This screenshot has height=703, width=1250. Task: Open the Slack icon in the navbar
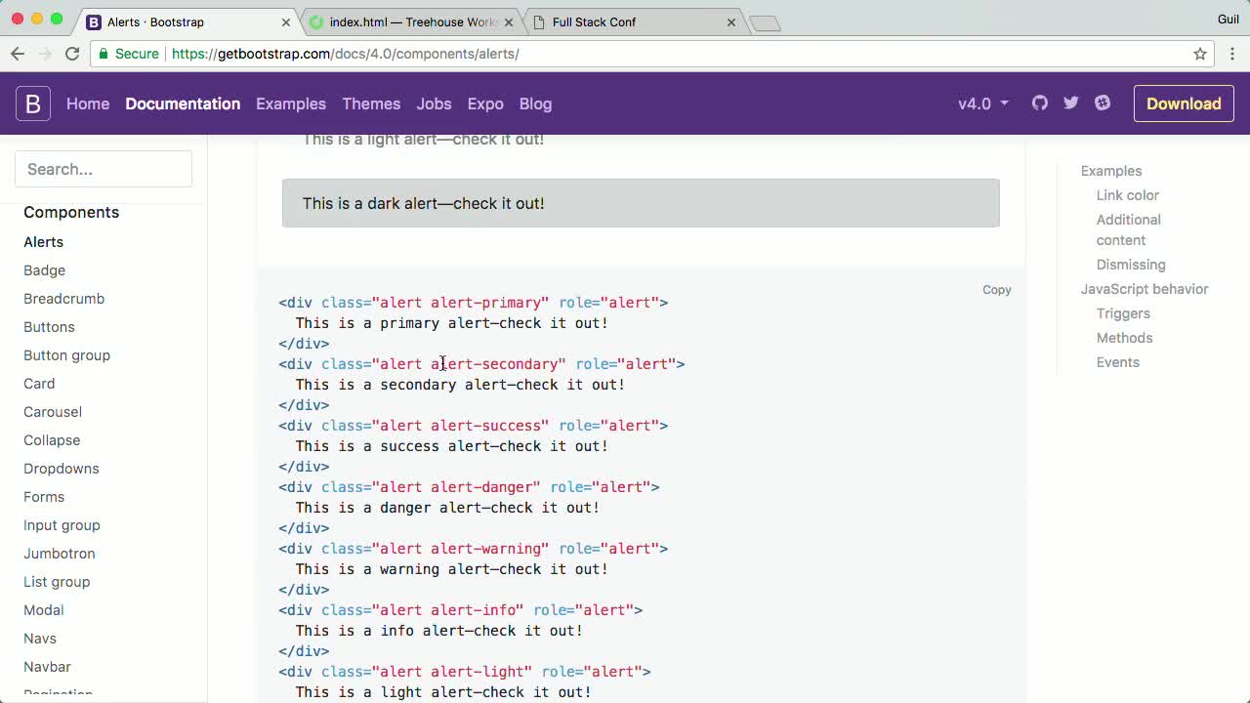[1103, 103]
